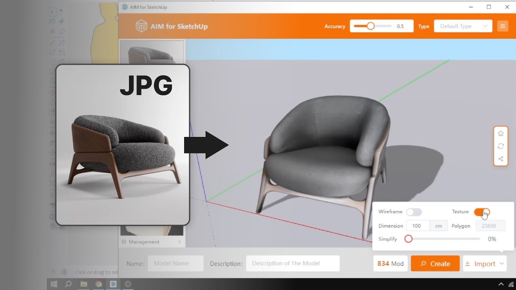Viewport: 516px width, 290px height.
Task: Click the SketchUp icon in the window title bar
Action: click(x=125, y=7)
